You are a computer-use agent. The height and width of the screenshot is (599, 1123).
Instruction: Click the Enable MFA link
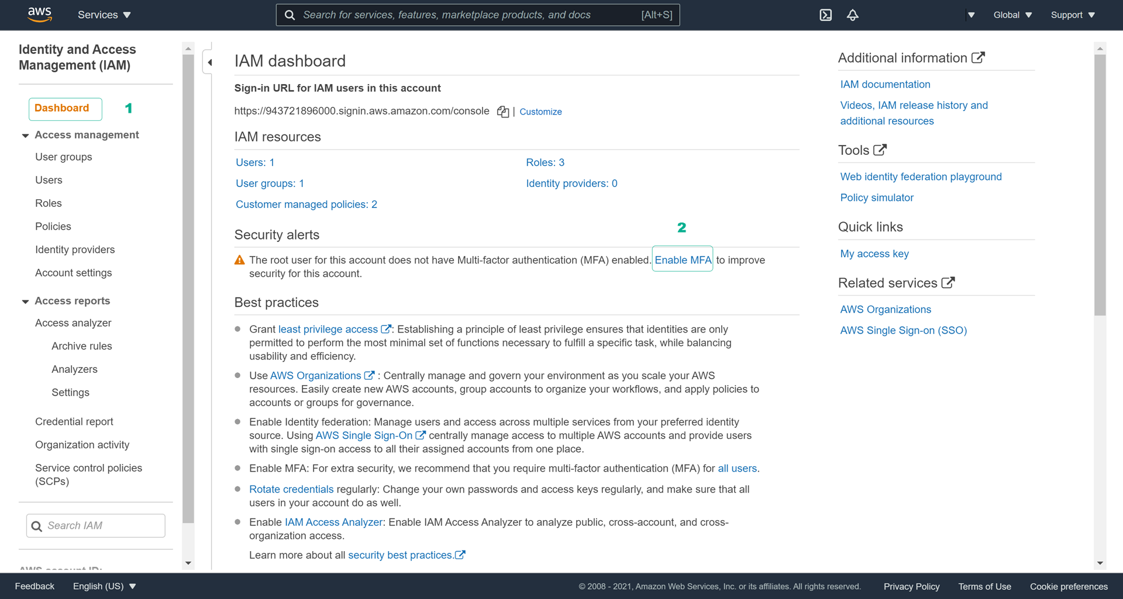tap(683, 260)
